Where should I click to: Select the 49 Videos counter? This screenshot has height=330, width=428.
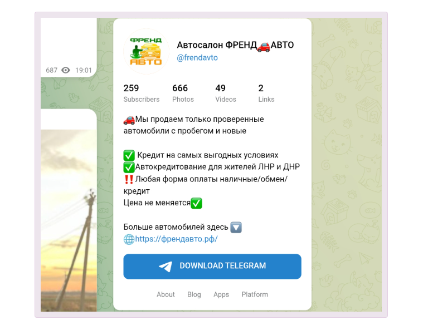pyautogui.click(x=226, y=93)
